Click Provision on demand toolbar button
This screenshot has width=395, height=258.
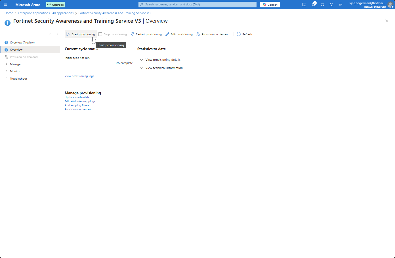click(213, 34)
